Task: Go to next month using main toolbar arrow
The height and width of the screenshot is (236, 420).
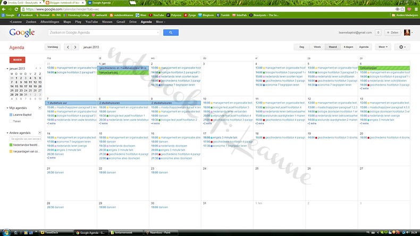Action: [75, 47]
